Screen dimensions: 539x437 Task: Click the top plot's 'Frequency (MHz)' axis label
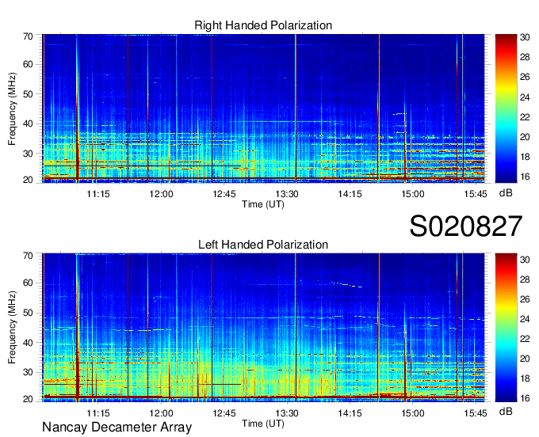pos(12,108)
